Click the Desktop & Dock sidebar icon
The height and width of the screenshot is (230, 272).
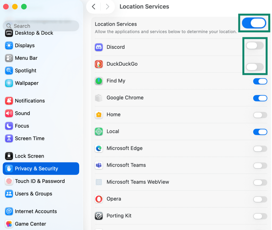coord(9,33)
